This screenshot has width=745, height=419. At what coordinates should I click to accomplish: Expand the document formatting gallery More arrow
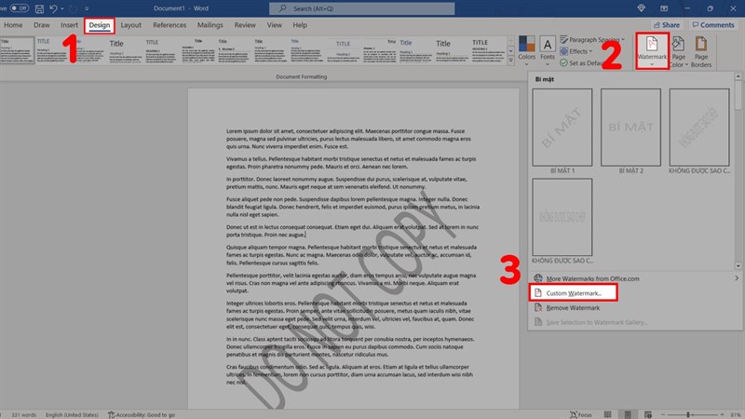pyautogui.click(x=510, y=61)
